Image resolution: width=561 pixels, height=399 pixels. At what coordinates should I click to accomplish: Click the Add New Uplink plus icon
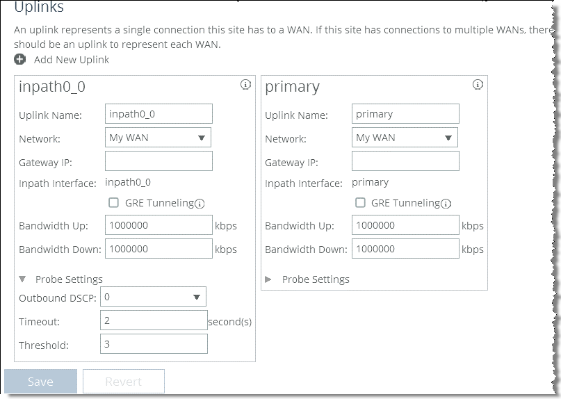pyautogui.click(x=19, y=59)
